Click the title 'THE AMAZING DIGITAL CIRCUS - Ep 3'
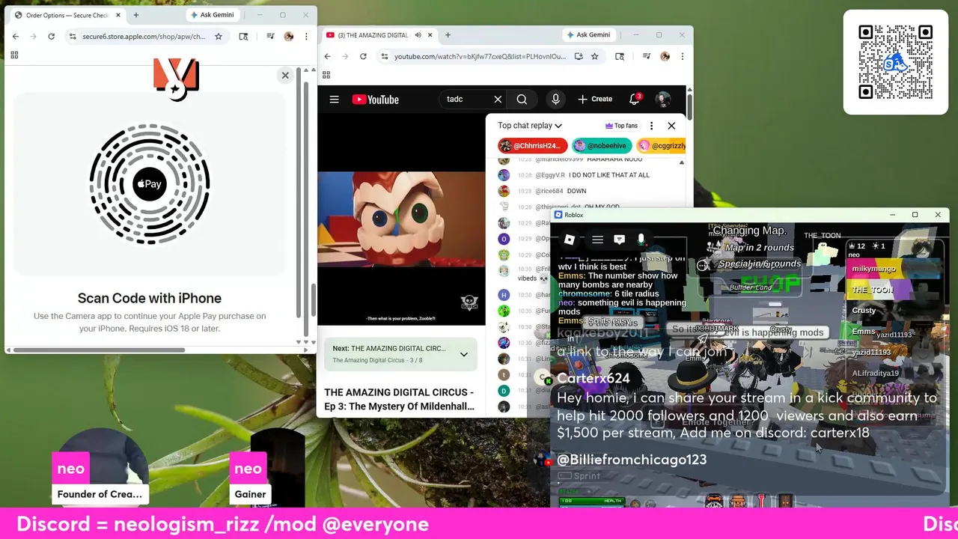The image size is (958, 539). tap(399, 399)
